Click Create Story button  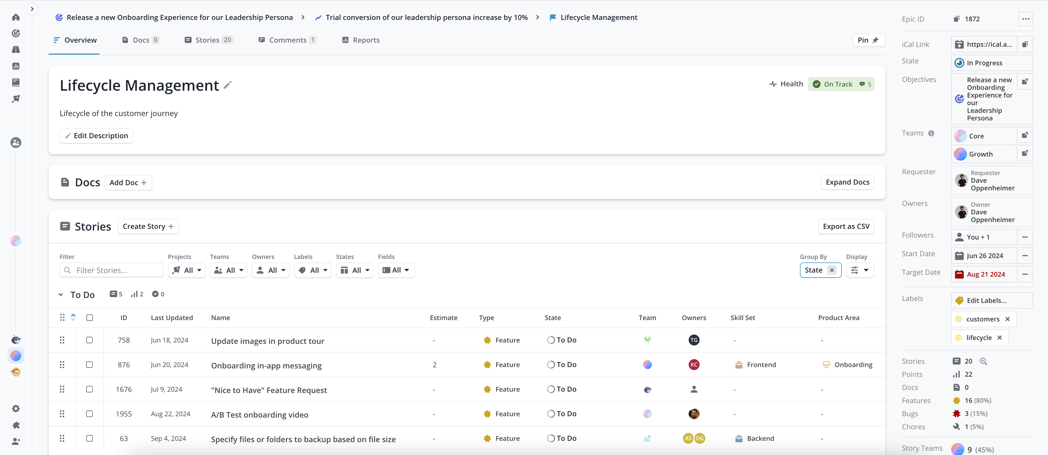(x=149, y=226)
